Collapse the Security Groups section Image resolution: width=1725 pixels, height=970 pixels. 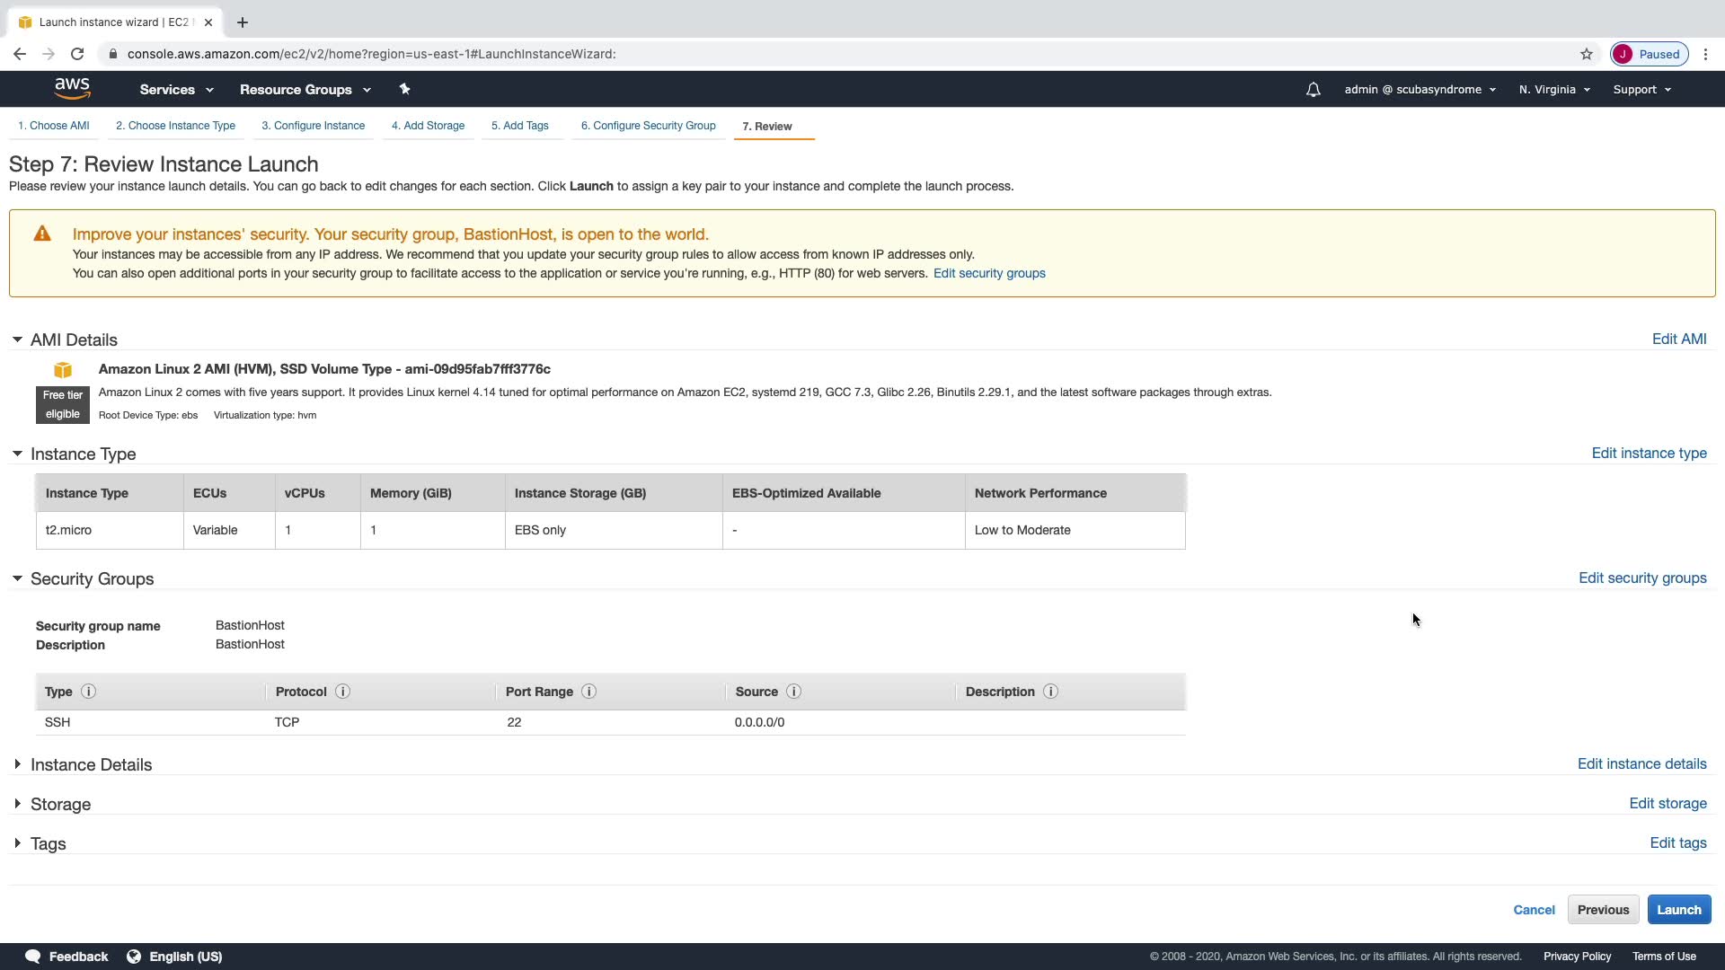click(17, 578)
